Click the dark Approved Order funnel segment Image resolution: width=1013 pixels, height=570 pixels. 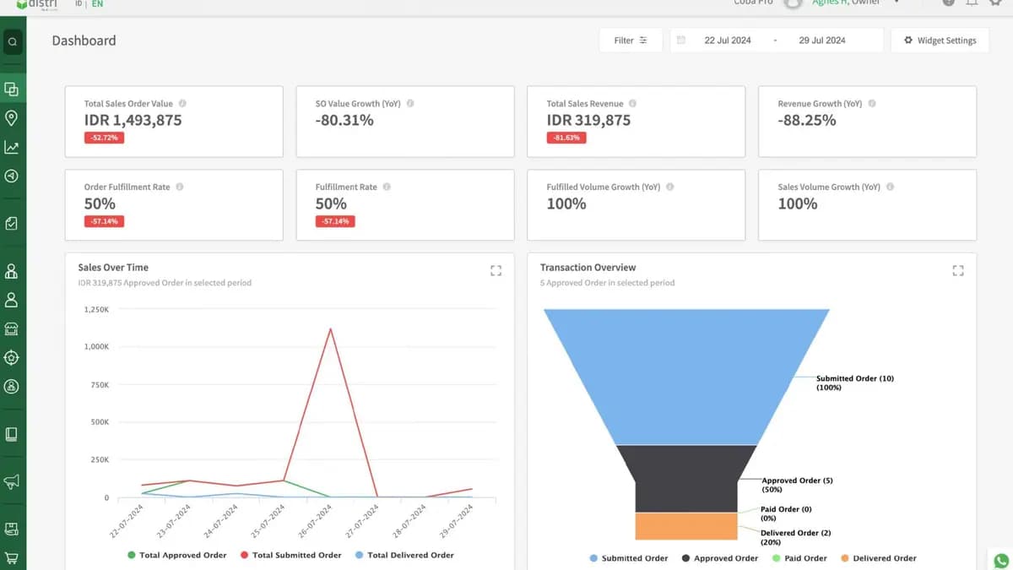coord(685,479)
